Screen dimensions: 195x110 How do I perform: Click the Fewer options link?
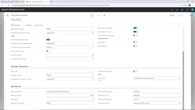[38, 25]
